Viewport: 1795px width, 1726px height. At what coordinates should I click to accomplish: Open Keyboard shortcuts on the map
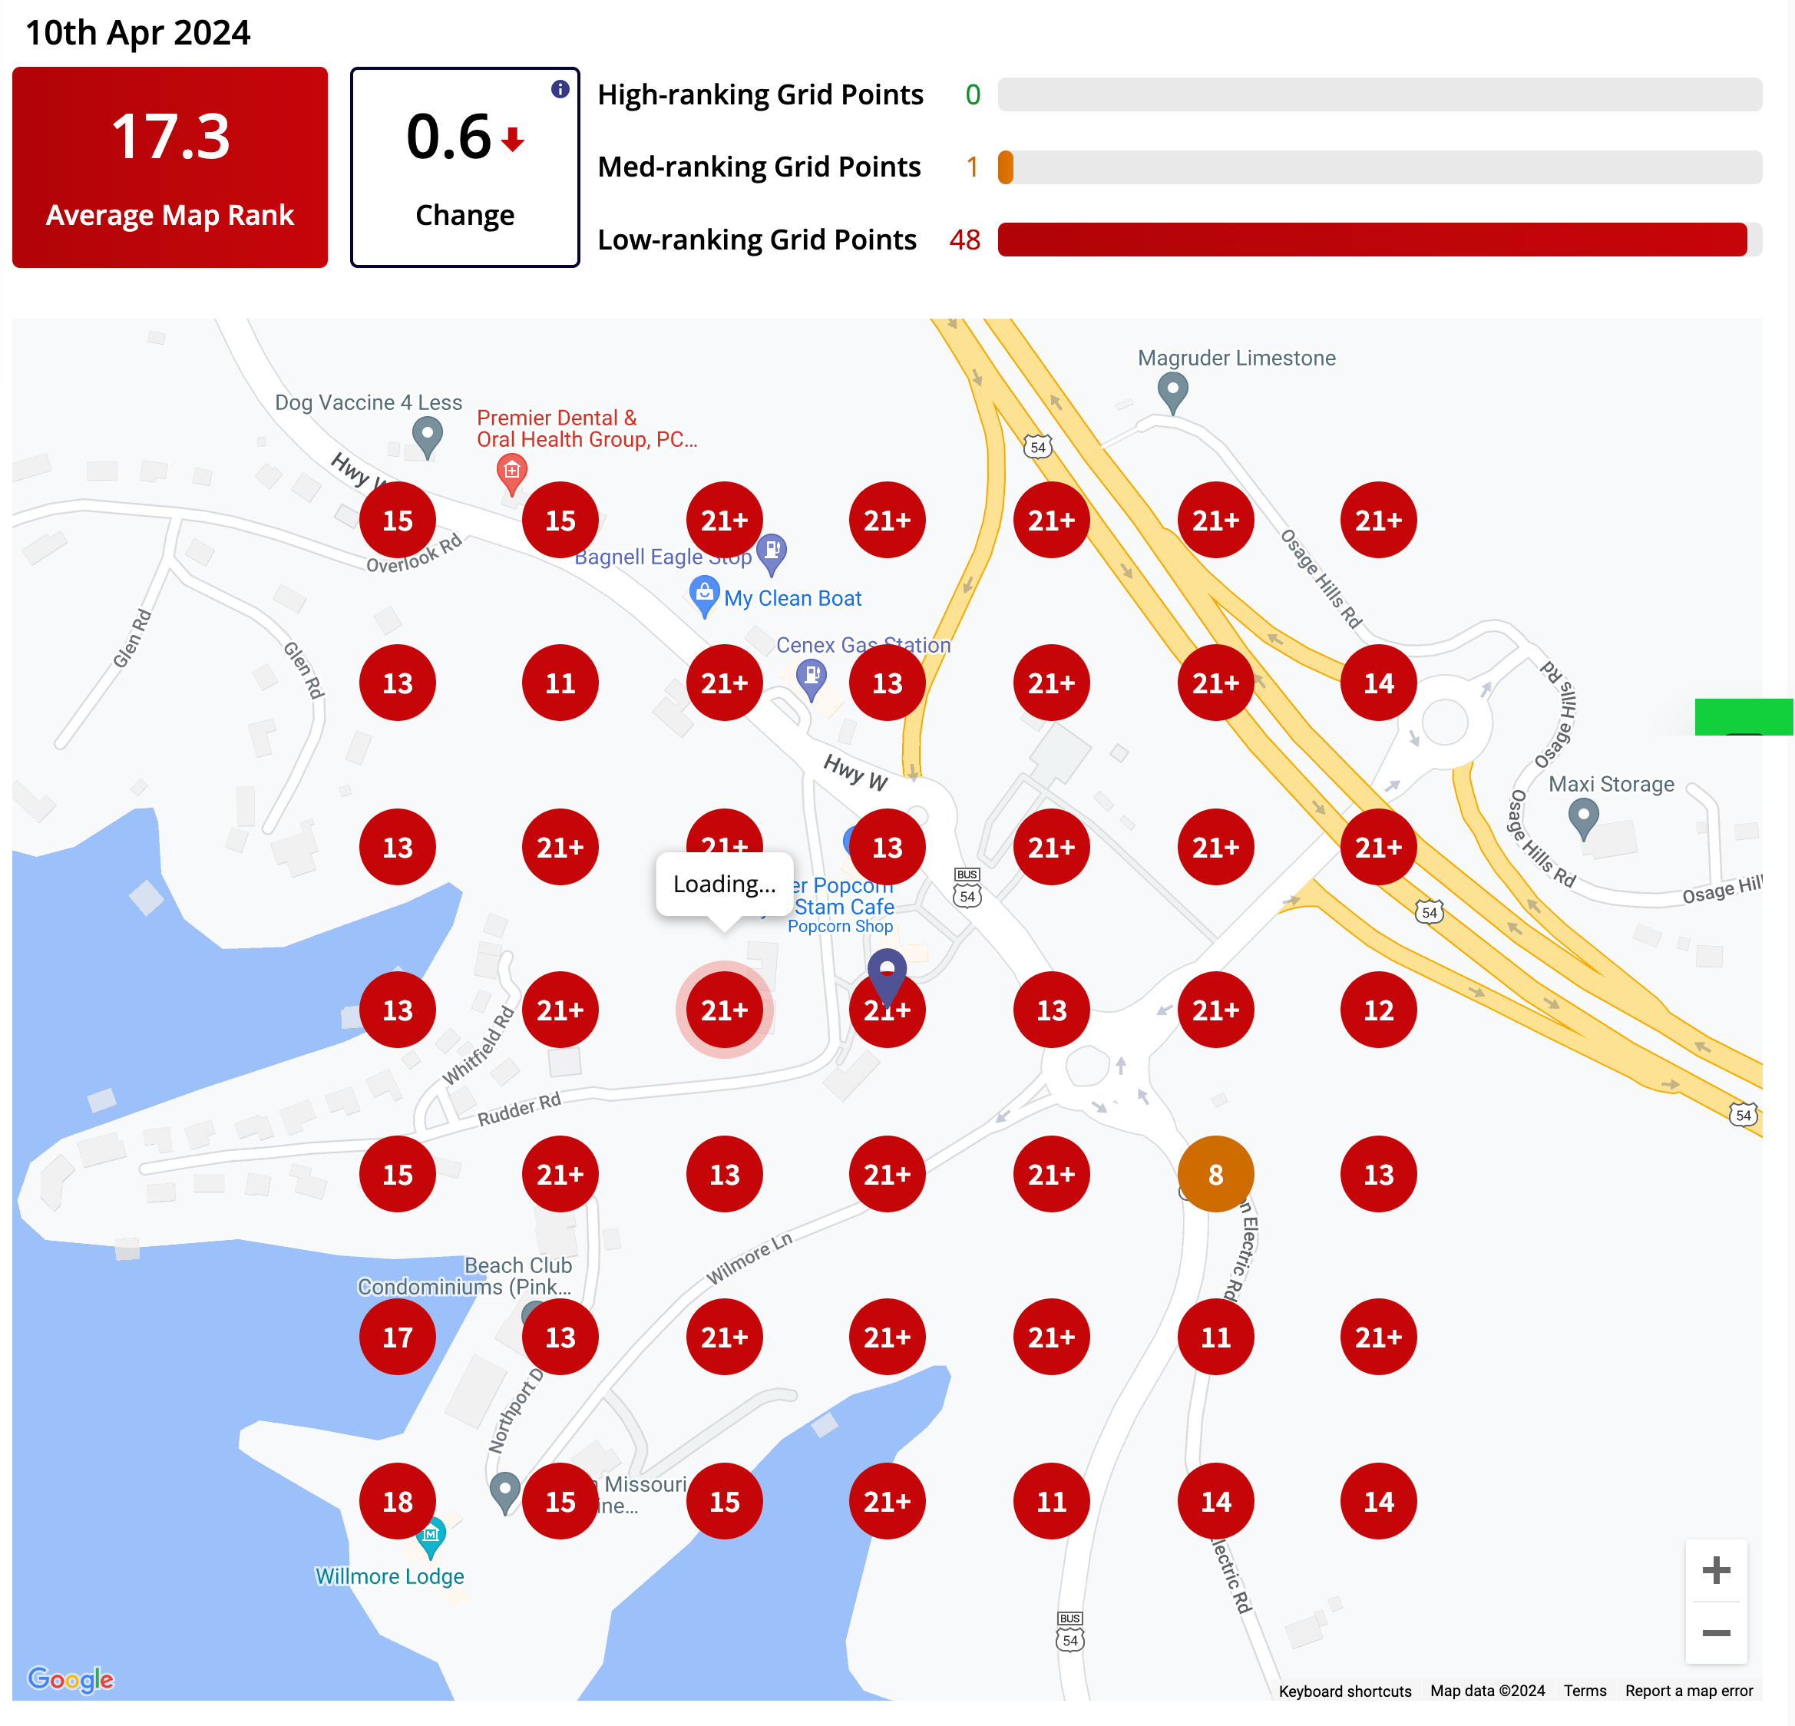tap(1344, 1690)
